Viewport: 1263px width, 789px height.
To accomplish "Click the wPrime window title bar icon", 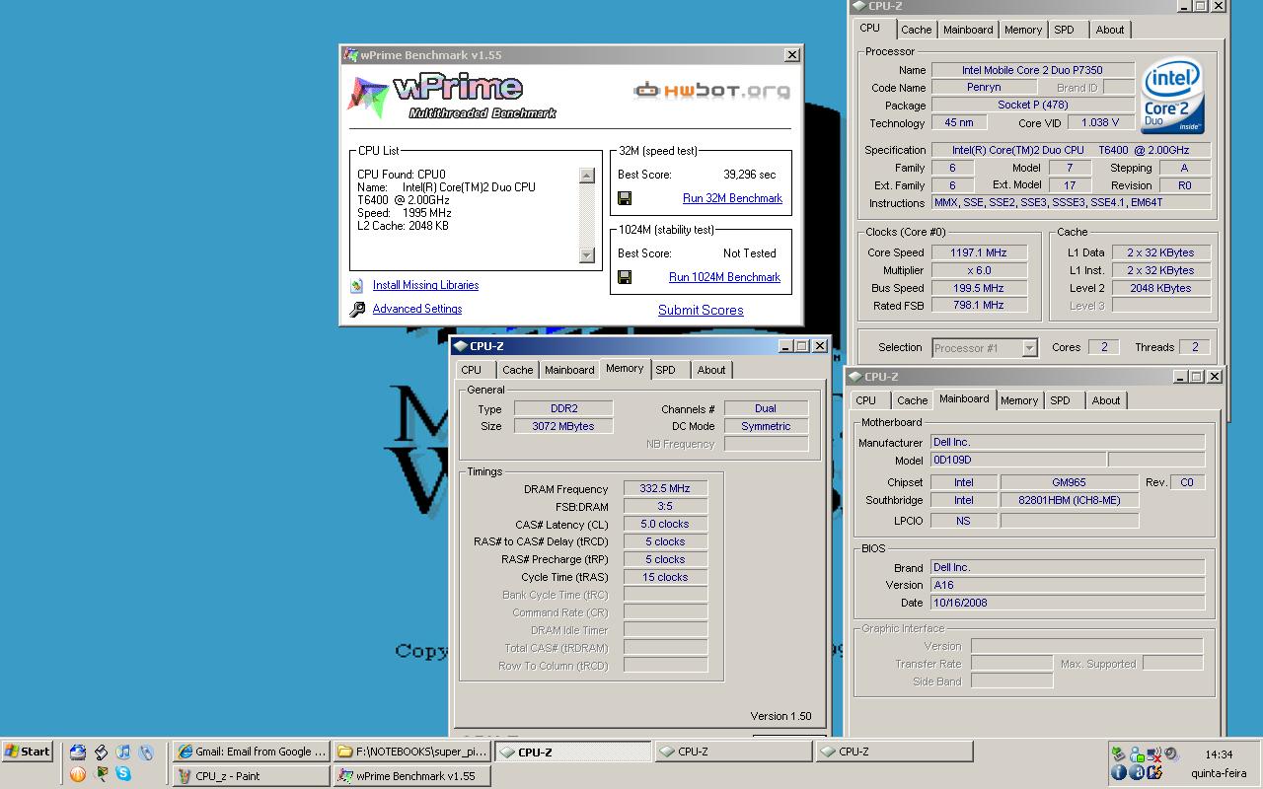I will (x=349, y=55).
